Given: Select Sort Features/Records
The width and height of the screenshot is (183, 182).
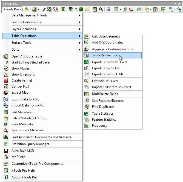Looking at the screenshot, I should pyautogui.click(x=112, y=101).
